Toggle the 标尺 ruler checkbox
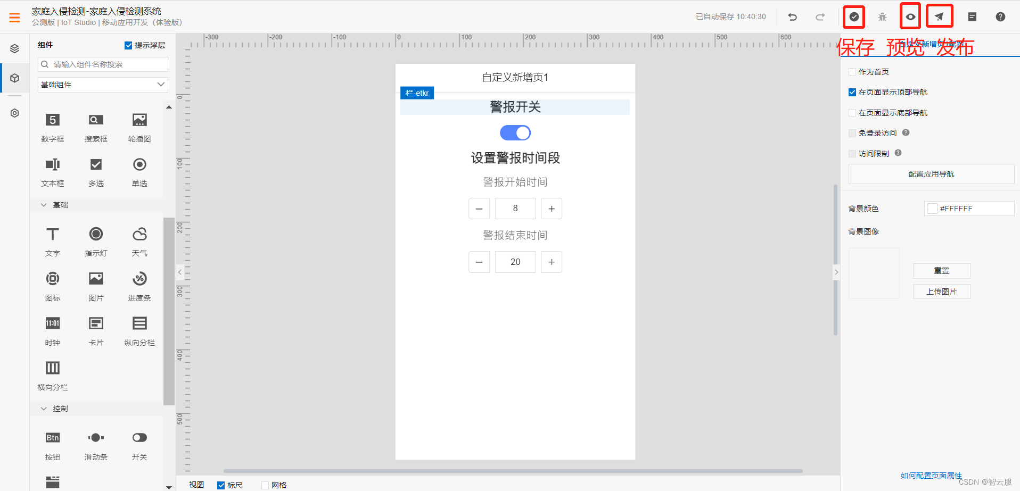Screen dimensions: 1020x491 221,485
